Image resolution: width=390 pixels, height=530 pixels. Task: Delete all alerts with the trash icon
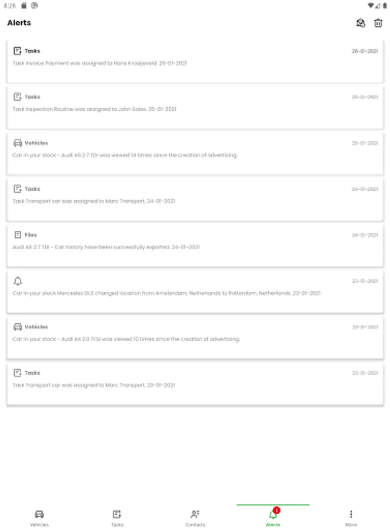(x=378, y=23)
